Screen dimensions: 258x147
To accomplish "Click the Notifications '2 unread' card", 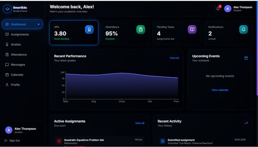I will point(228,33).
